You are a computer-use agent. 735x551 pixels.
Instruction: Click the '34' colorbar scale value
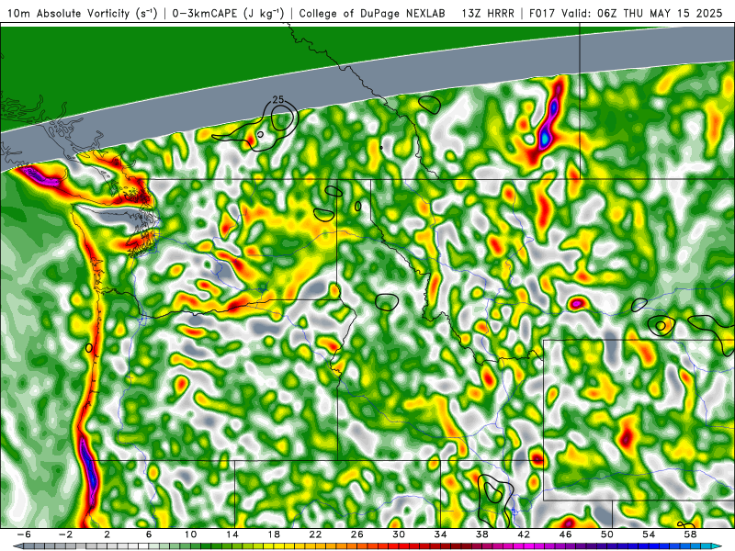[440, 534]
